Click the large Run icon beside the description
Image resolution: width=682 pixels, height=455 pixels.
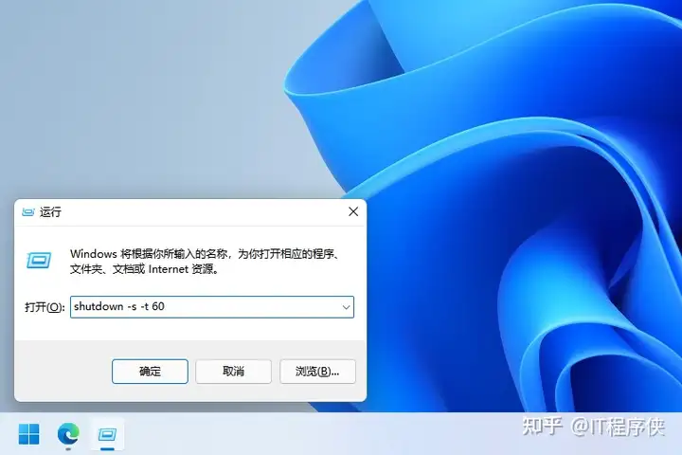[39, 261]
